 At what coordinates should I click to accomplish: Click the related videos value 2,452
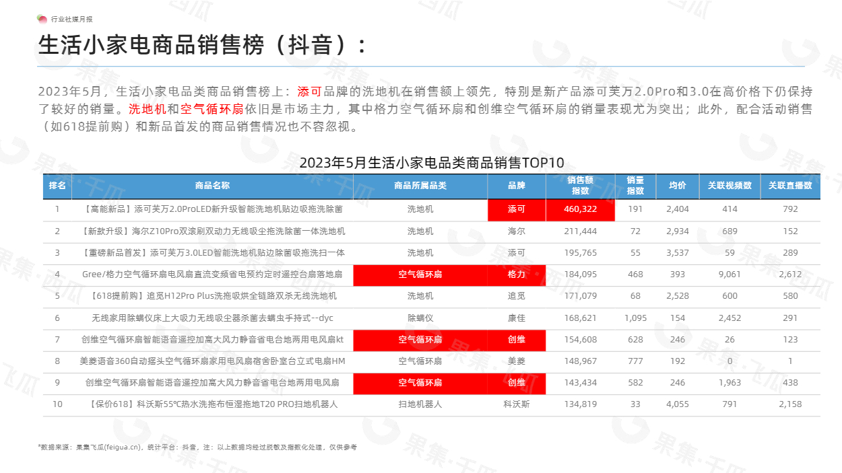click(x=730, y=318)
